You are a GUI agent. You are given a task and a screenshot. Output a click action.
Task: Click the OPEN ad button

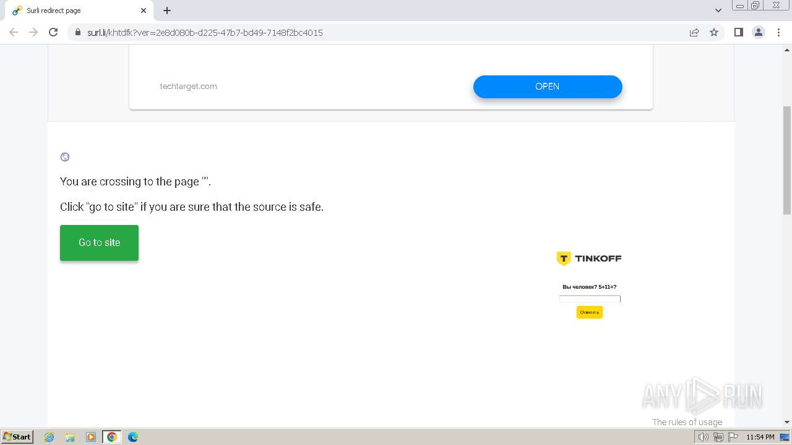pyautogui.click(x=548, y=87)
